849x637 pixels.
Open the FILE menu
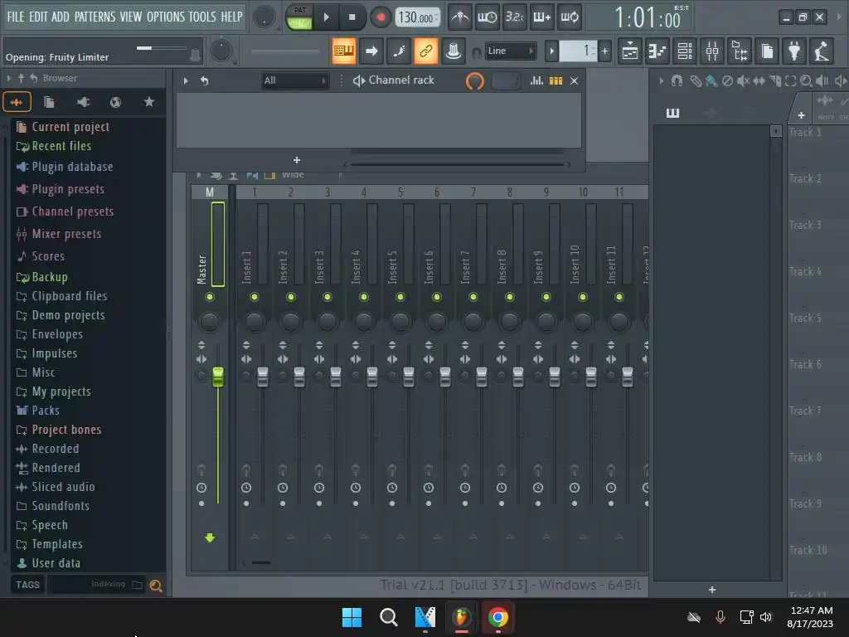(15, 17)
